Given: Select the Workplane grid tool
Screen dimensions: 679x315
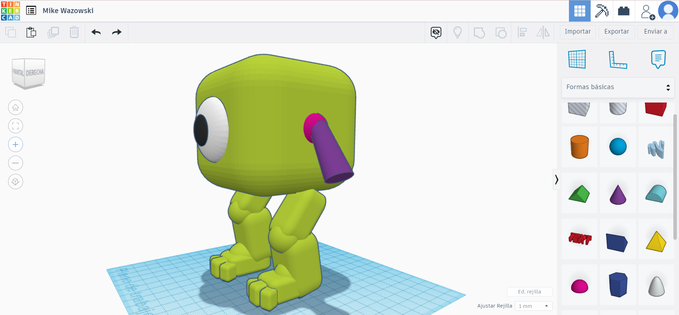Looking at the screenshot, I should (x=577, y=59).
